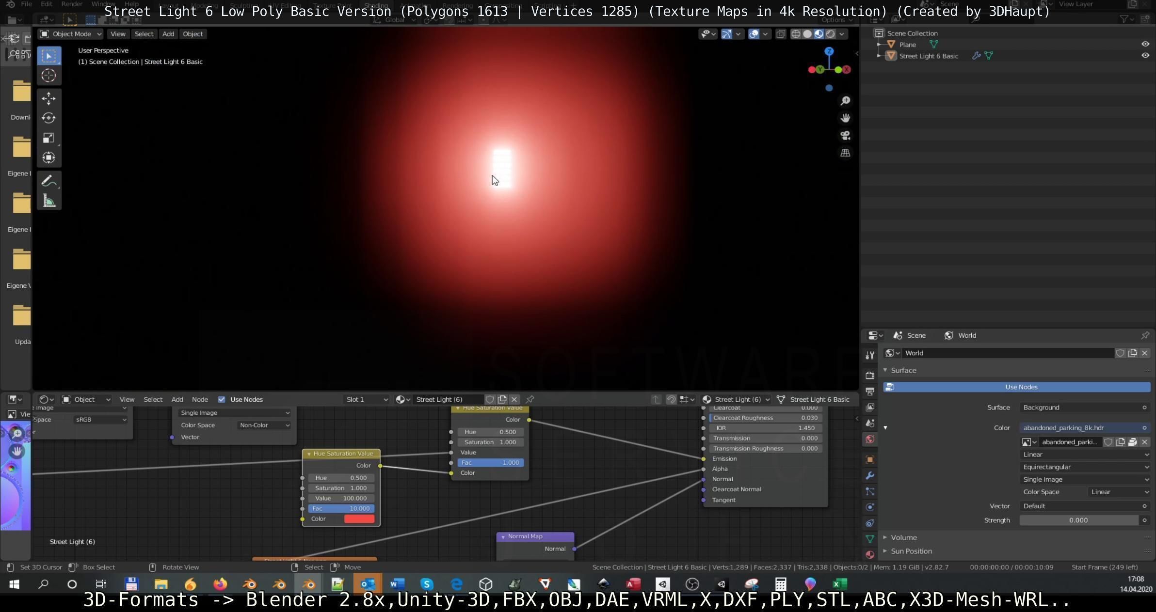
Task: Hide Street Light 6 Basic in outliner
Action: pyautogui.click(x=1145, y=56)
